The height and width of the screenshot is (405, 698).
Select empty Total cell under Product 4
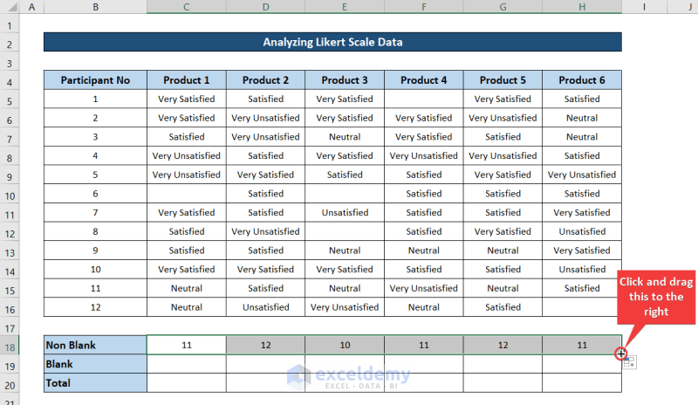pyautogui.click(x=423, y=382)
